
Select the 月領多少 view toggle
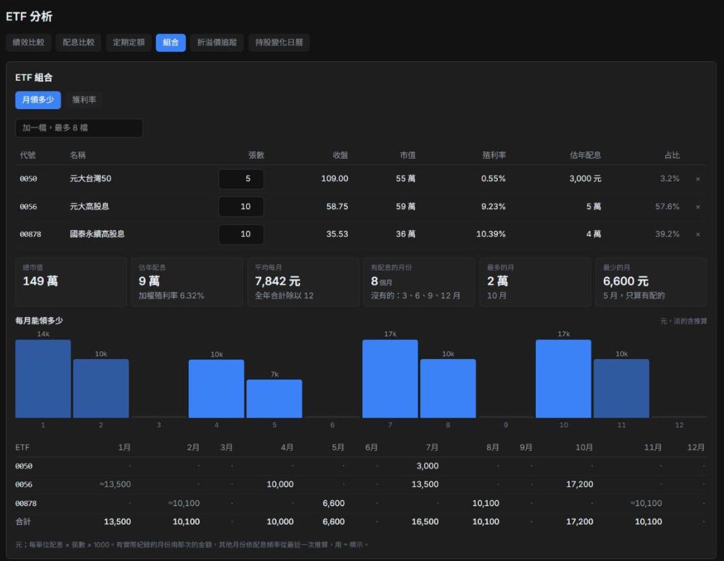38,100
